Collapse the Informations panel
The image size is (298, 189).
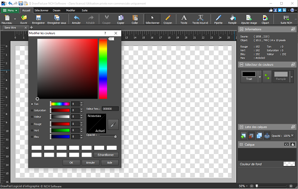click(242, 29)
